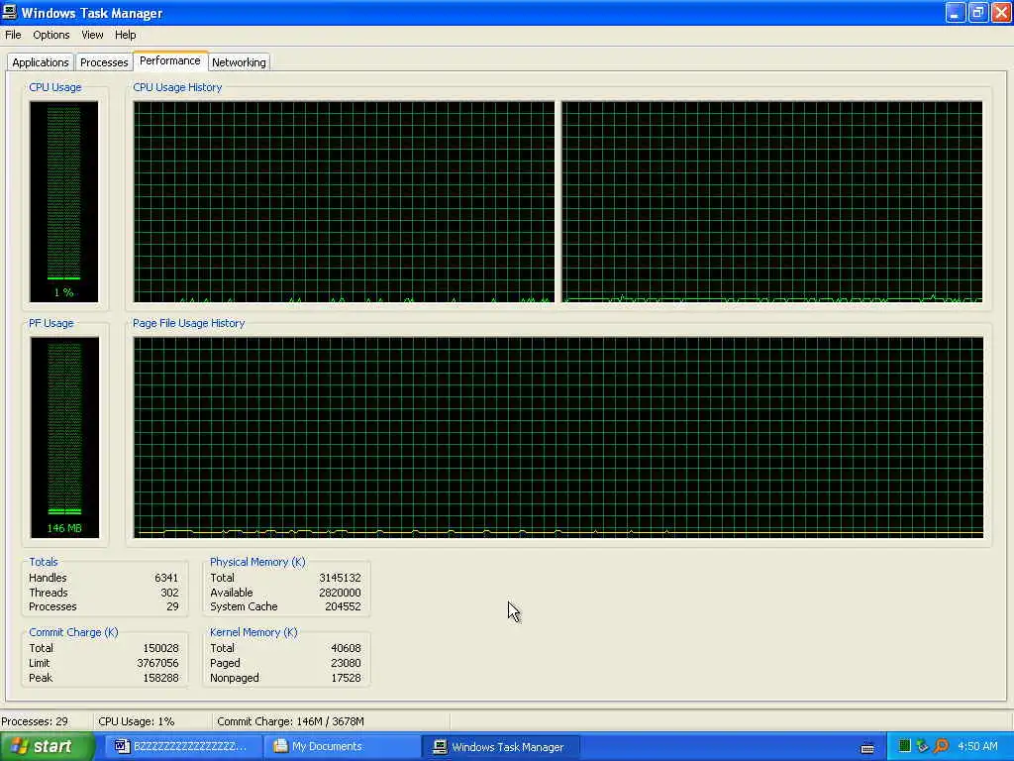
Task: Click the Commit Charge Peak 158288
Action: [160, 678]
